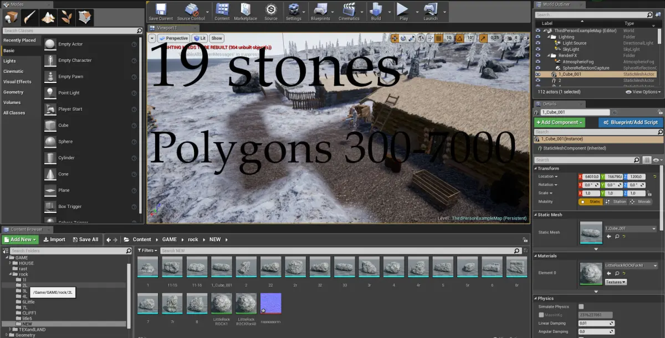Open Content toolbar icon
This screenshot has width=665, height=338.
pos(222,12)
